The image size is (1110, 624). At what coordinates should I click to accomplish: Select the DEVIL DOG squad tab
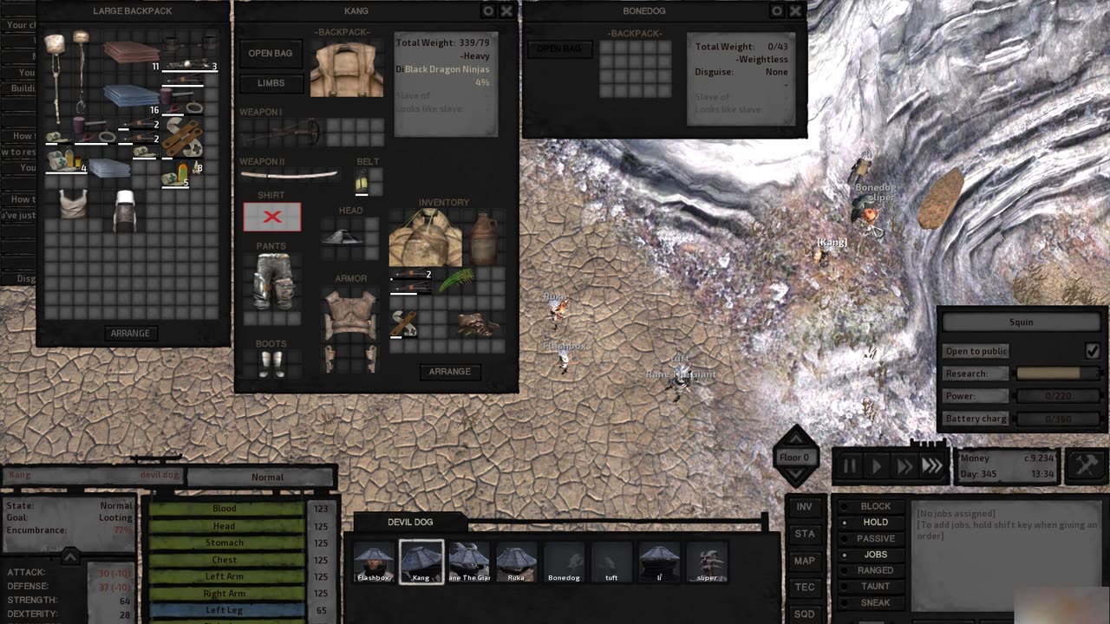coord(410,522)
